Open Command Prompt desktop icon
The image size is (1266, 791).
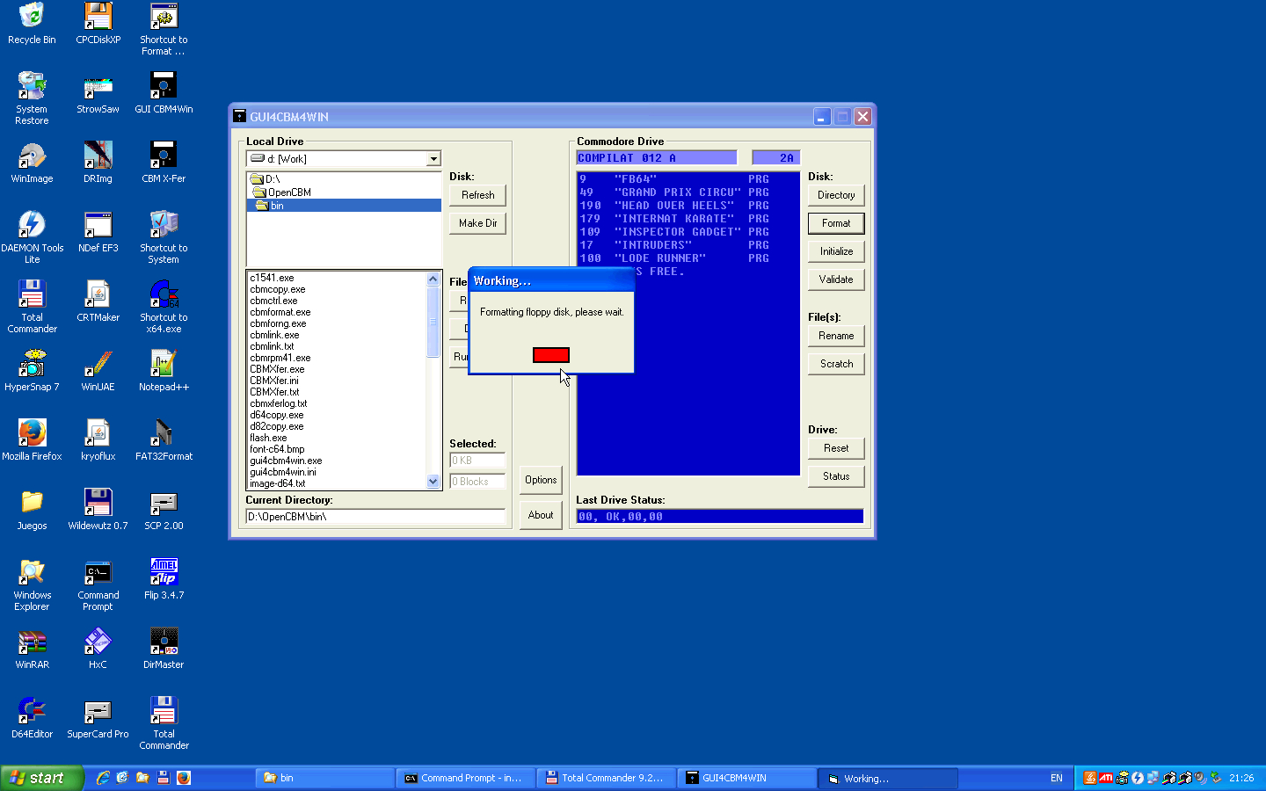[x=98, y=584]
